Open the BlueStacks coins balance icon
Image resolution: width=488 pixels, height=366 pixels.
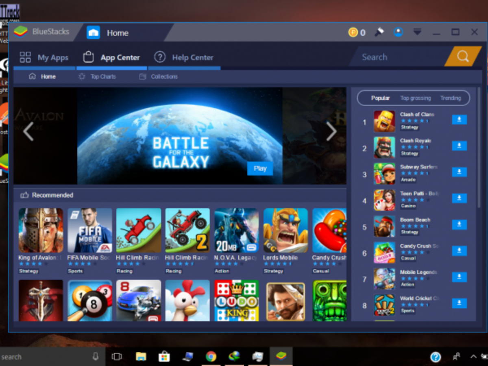point(353,32)
